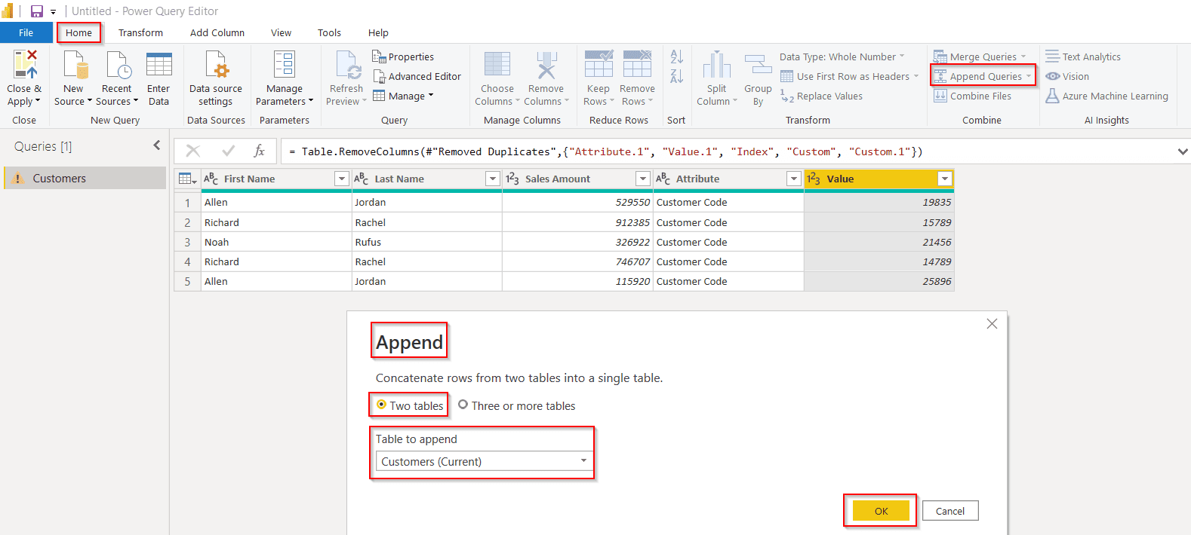Open the Advanced Editor
Image resolution: width=1191 pixels, height=535 pixels.
click(417, 76)
